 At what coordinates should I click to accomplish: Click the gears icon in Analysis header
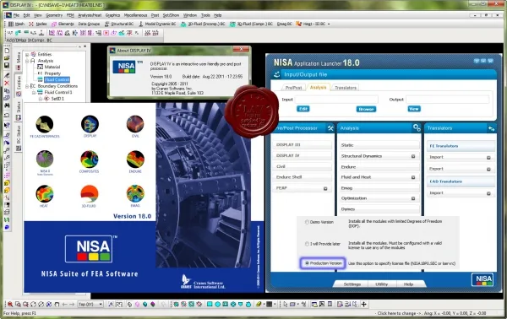tap(417, 128)
